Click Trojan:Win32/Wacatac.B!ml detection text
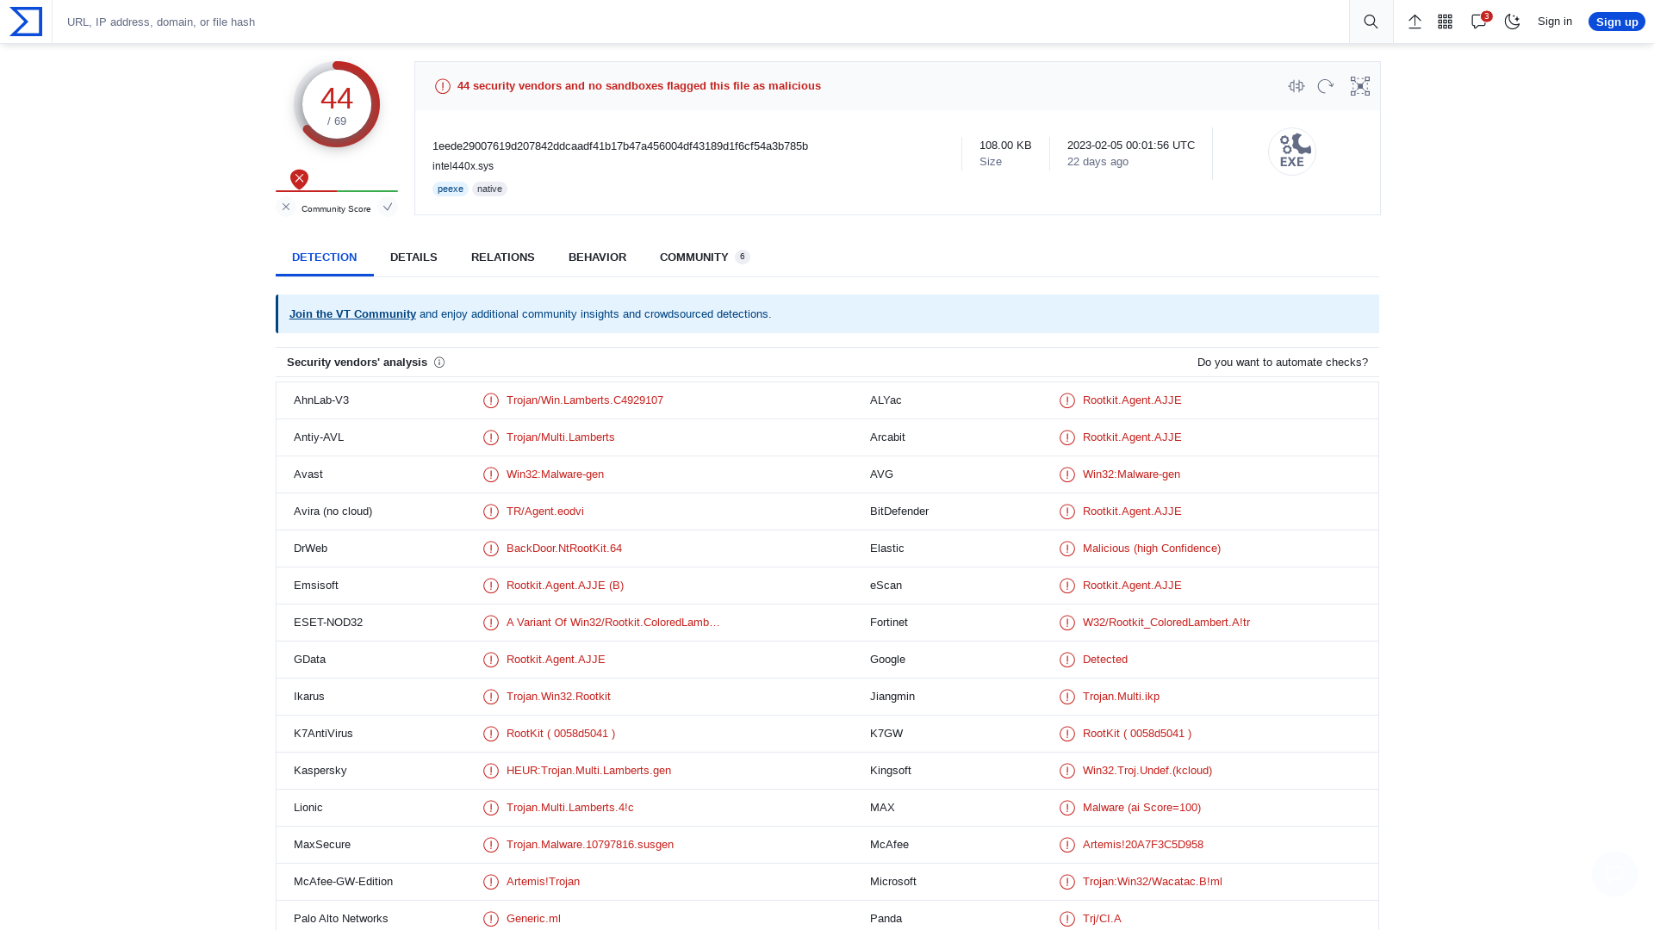 pos(1153,882)
